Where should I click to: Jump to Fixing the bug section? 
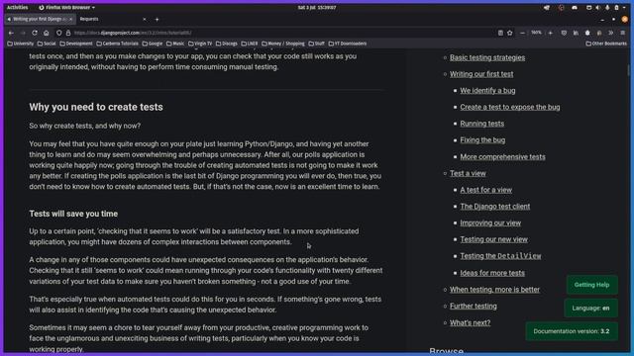click(482, 140)
